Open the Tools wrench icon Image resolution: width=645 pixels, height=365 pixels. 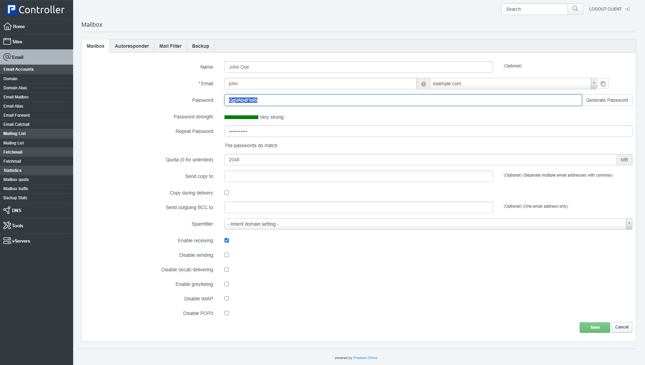(x=7, y=226)
